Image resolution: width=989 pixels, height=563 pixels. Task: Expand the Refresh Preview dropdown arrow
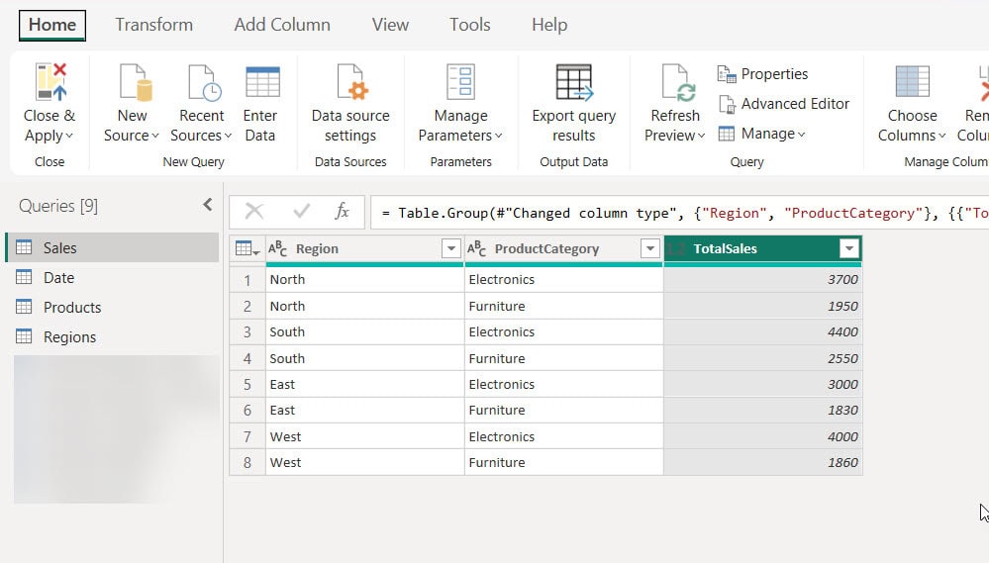click(x=701, y=136)
